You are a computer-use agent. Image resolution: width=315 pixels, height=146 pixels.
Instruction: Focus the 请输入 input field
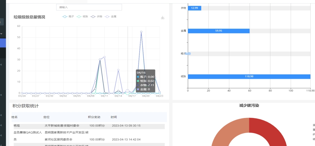coord(89,7)
